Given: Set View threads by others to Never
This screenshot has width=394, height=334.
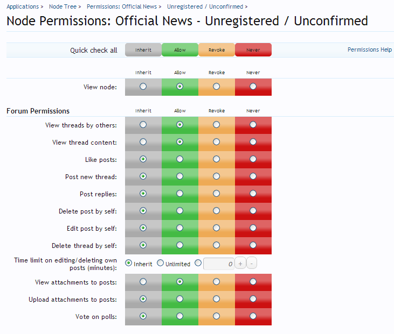Looking at the screenshot, I should coord(253,125).
